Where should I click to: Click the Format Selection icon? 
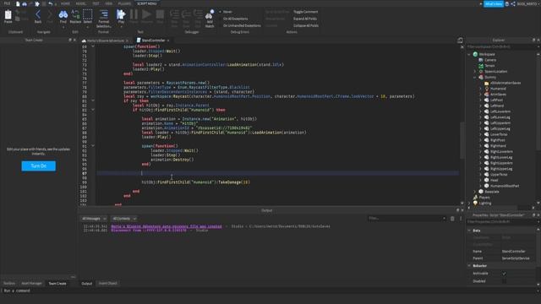click(x=103, y=14)
